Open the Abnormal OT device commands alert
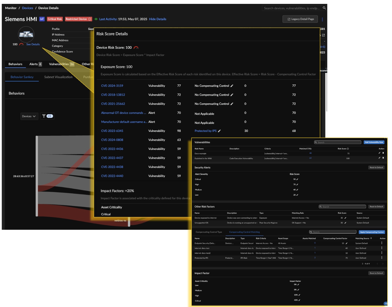 click(x=123, y=113)
